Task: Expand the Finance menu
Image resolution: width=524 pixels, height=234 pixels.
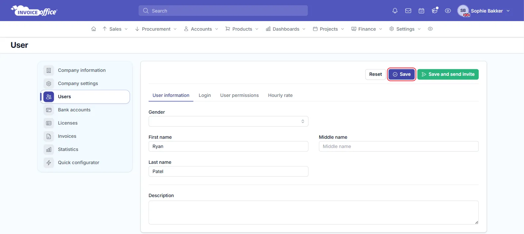Action: 367,29
